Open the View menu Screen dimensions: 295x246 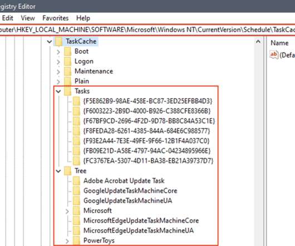click(x=28, y=18)
